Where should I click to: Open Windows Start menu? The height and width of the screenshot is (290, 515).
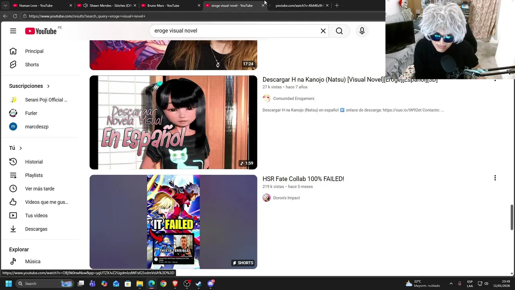coord(8,284)
